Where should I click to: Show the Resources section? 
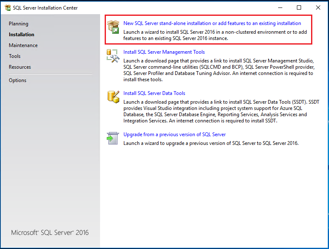tap(20, 67)
